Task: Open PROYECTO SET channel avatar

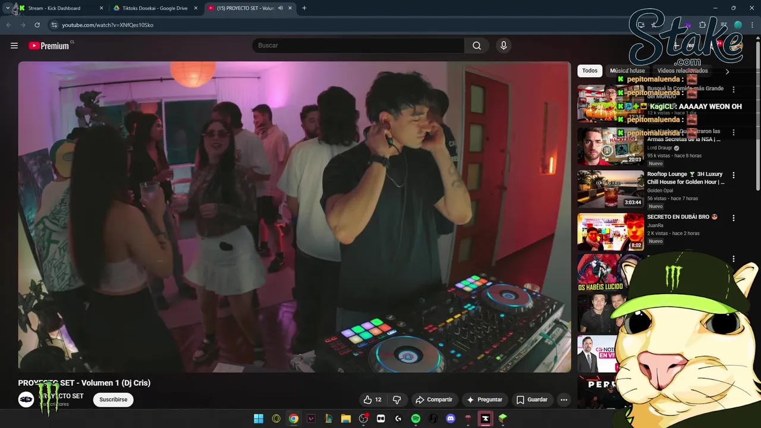Action: click(x=26, y=399)
